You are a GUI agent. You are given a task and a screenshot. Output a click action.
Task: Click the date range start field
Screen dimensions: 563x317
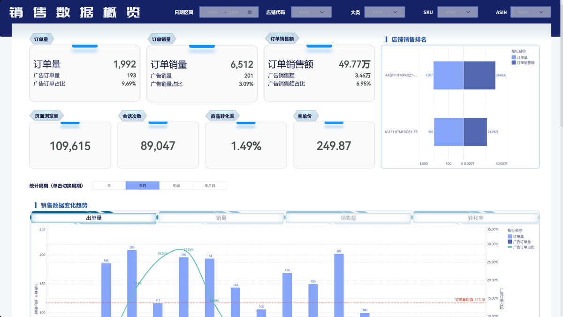point(212,12)
